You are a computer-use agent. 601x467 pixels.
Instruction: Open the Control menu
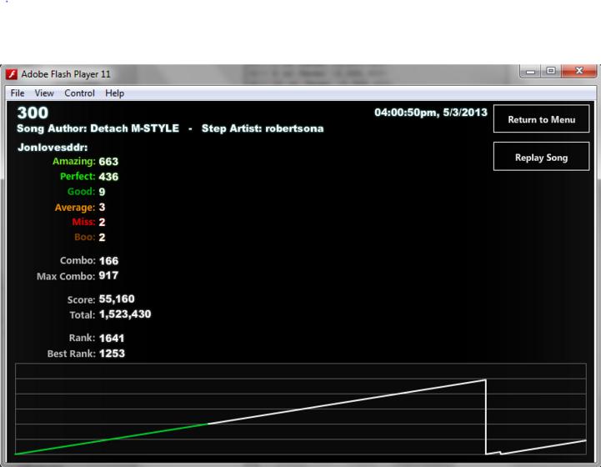click(79, 93)
